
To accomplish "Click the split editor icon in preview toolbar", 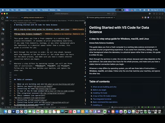I will click(160, 17).
